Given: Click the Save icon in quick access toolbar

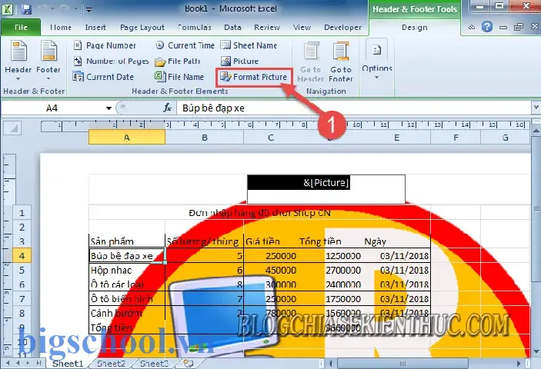Looking at the screenshot, I should 27,9.
